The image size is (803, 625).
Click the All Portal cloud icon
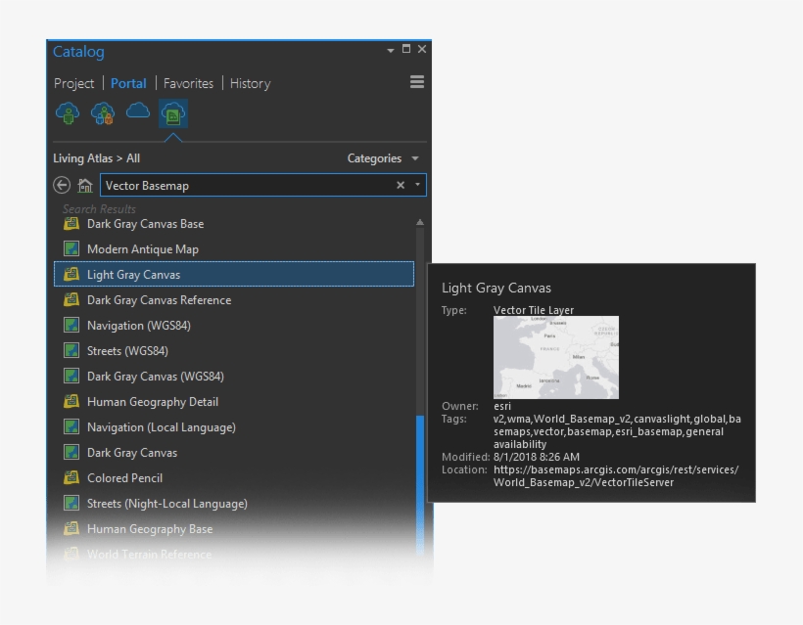click(138, 112)
